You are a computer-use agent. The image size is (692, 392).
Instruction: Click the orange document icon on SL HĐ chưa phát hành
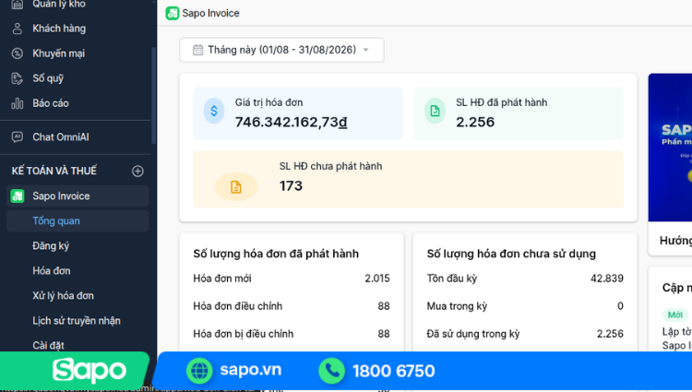236,187
